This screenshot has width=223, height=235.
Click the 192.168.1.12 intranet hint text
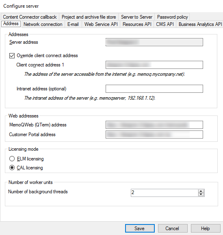[90, 98]
